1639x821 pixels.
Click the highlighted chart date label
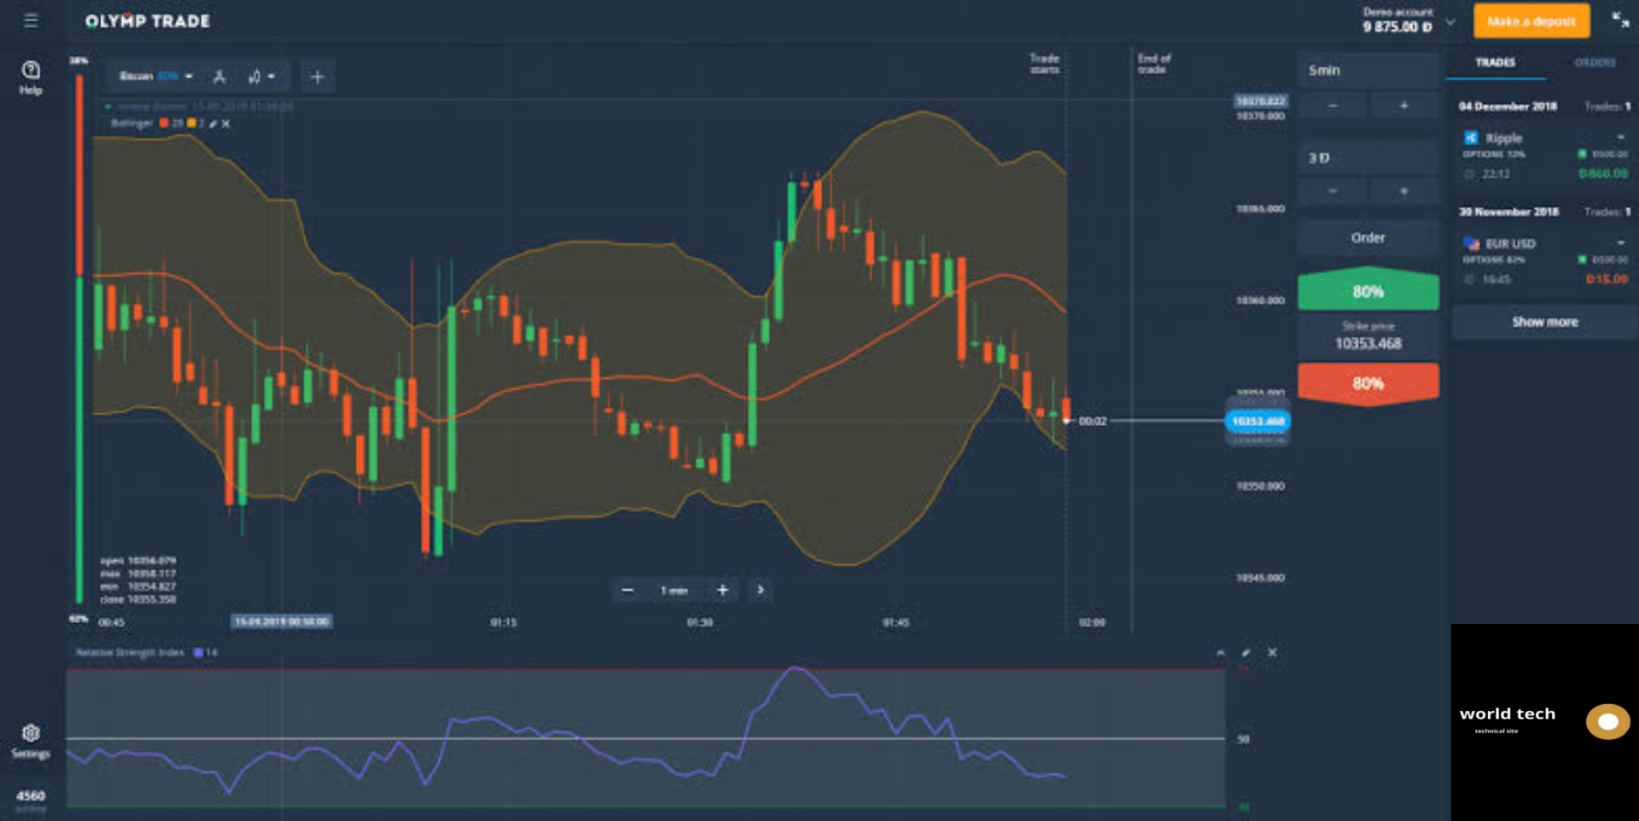click(x=282, y=621)
